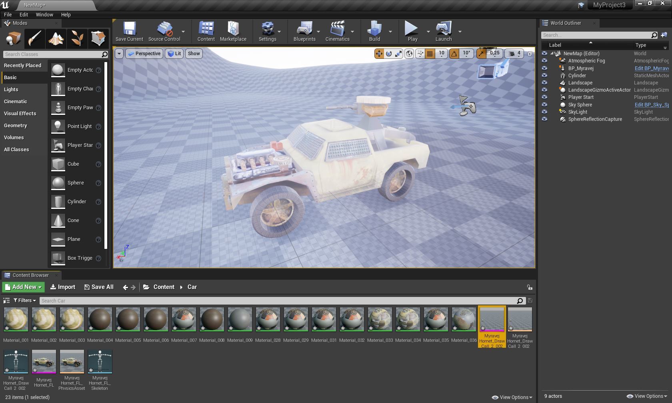Select the translate gizmo tool in viewport
The image size is (672, 403).
379,54
